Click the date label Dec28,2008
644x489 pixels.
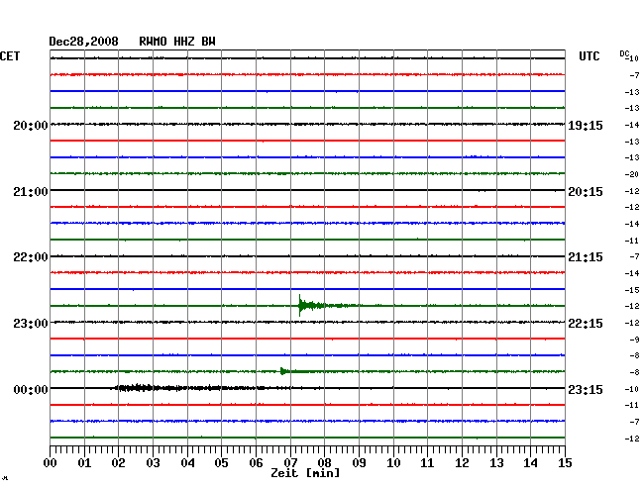click(x=83, y=42)
